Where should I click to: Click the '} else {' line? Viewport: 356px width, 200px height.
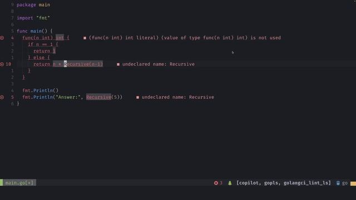click(x=39, y=57)
